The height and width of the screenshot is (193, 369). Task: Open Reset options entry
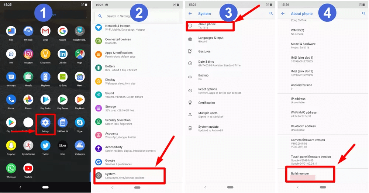(230, 91)
